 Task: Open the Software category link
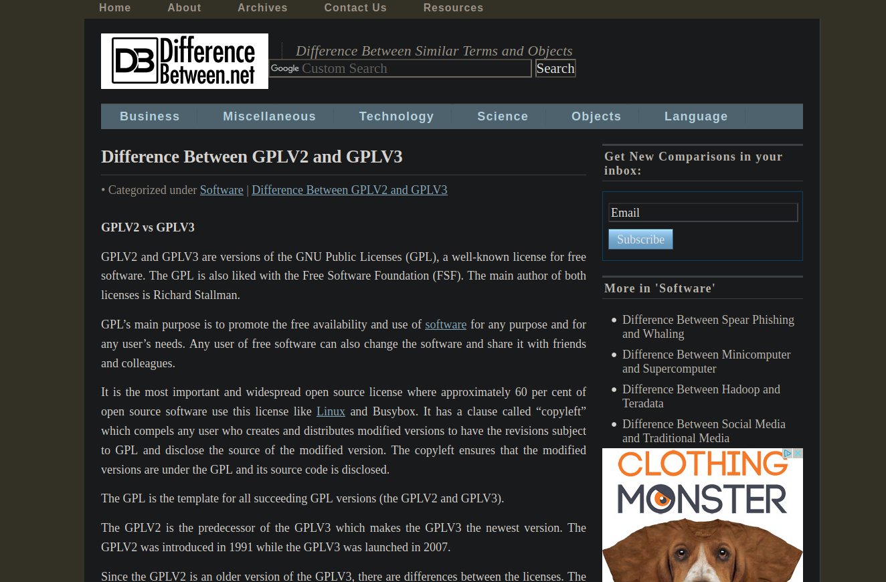click(221, 189)
